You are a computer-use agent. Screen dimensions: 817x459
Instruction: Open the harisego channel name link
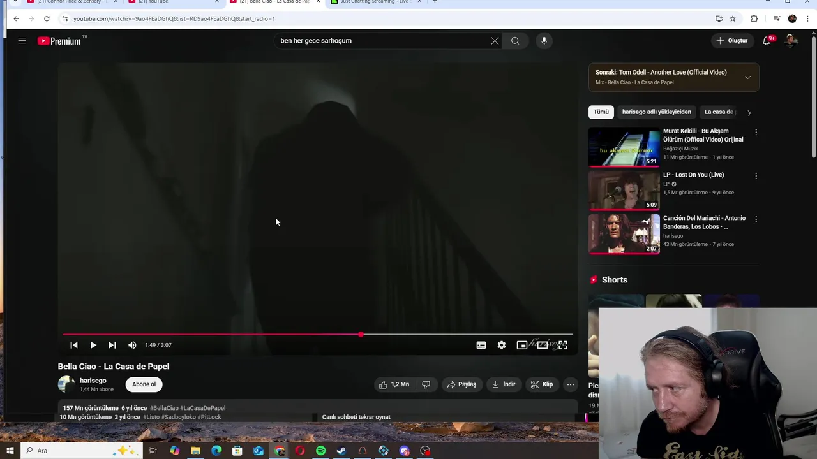(x=93, y=381)
